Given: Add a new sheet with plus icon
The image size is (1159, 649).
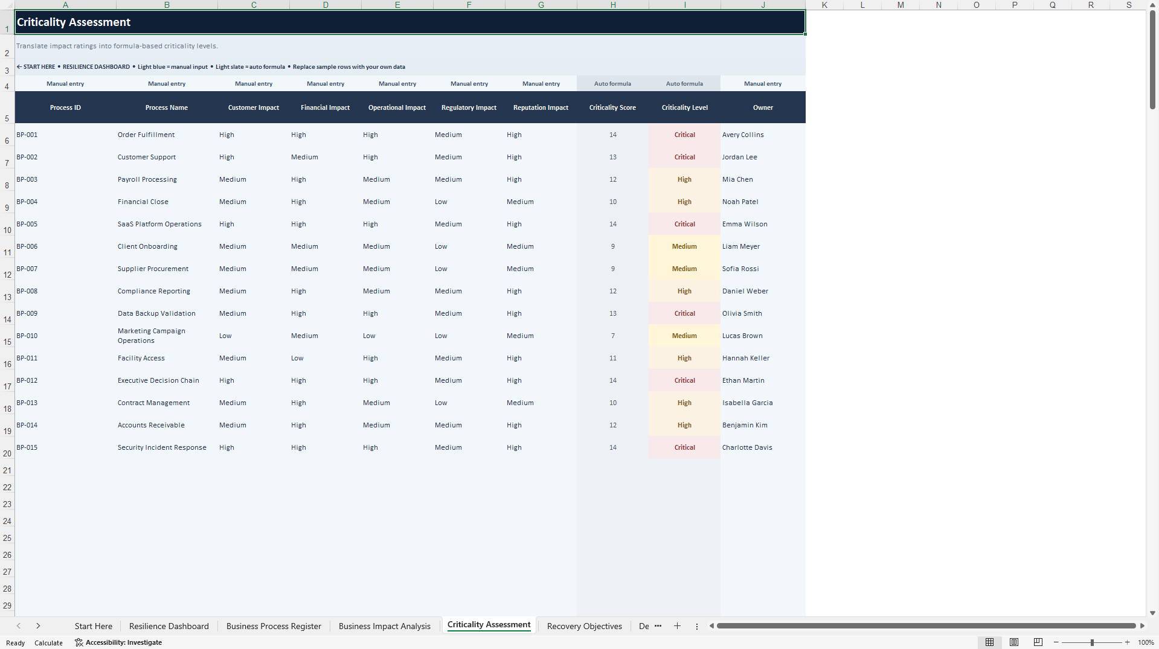Looking at the screenshot, I should (x=677, y=626).
